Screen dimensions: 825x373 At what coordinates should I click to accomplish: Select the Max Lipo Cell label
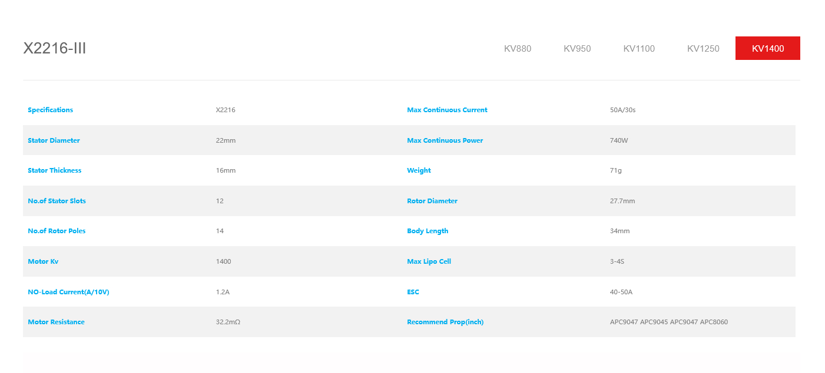click(429, 261)
